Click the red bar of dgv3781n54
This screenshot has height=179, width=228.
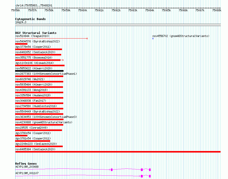[x=33, y=141]
